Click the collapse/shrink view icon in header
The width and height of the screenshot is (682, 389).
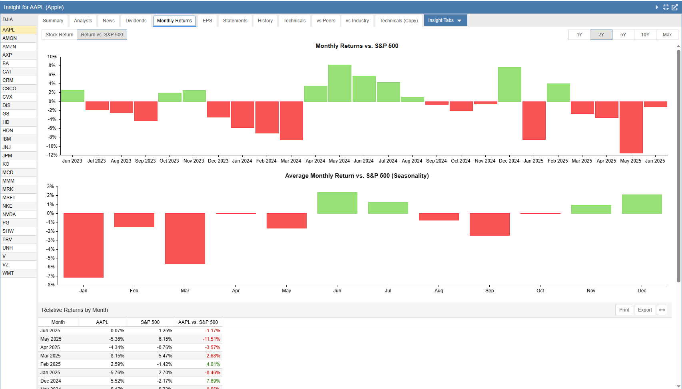666,7
